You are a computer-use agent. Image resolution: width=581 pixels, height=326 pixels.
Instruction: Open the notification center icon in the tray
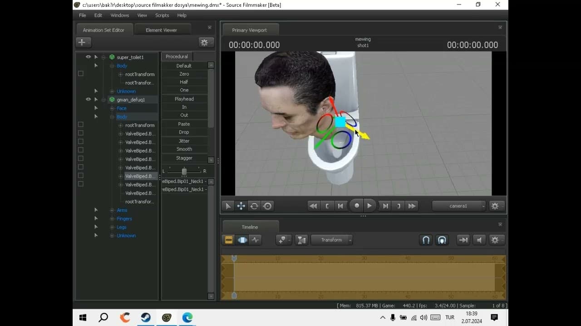pyautogui.click(x=494, y=317)
